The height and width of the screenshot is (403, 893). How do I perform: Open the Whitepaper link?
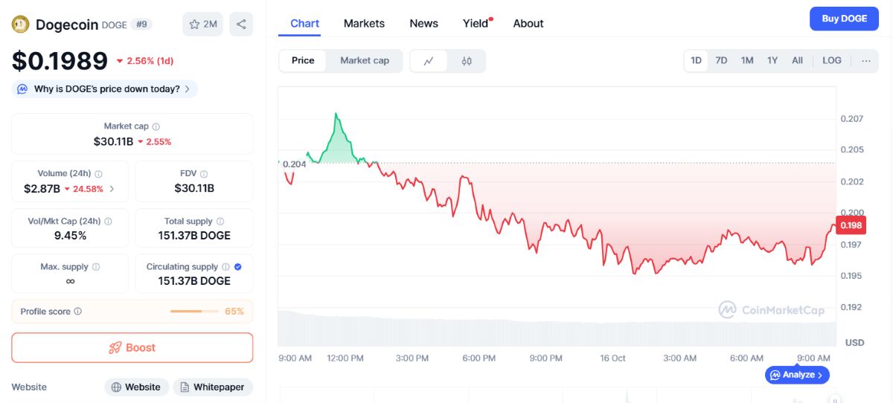pos(213,387)
